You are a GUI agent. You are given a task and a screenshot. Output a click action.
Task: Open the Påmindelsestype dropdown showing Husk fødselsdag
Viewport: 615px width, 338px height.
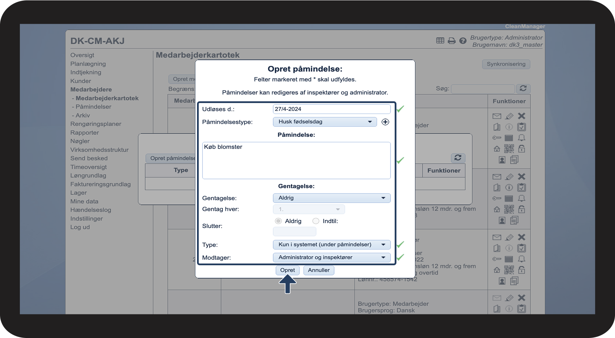pyautogui.click(x=324, y=122)
